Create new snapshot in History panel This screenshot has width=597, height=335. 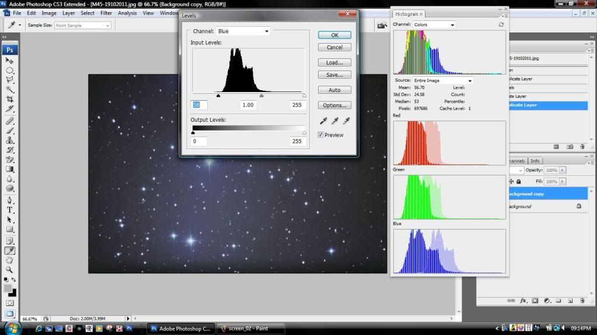[570, 147]
